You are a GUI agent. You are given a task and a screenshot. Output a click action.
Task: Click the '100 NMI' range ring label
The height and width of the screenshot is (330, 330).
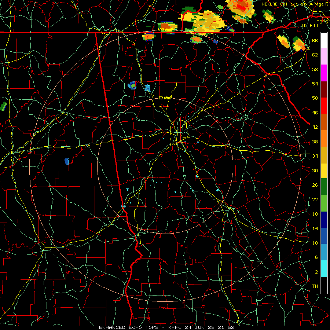165,30
